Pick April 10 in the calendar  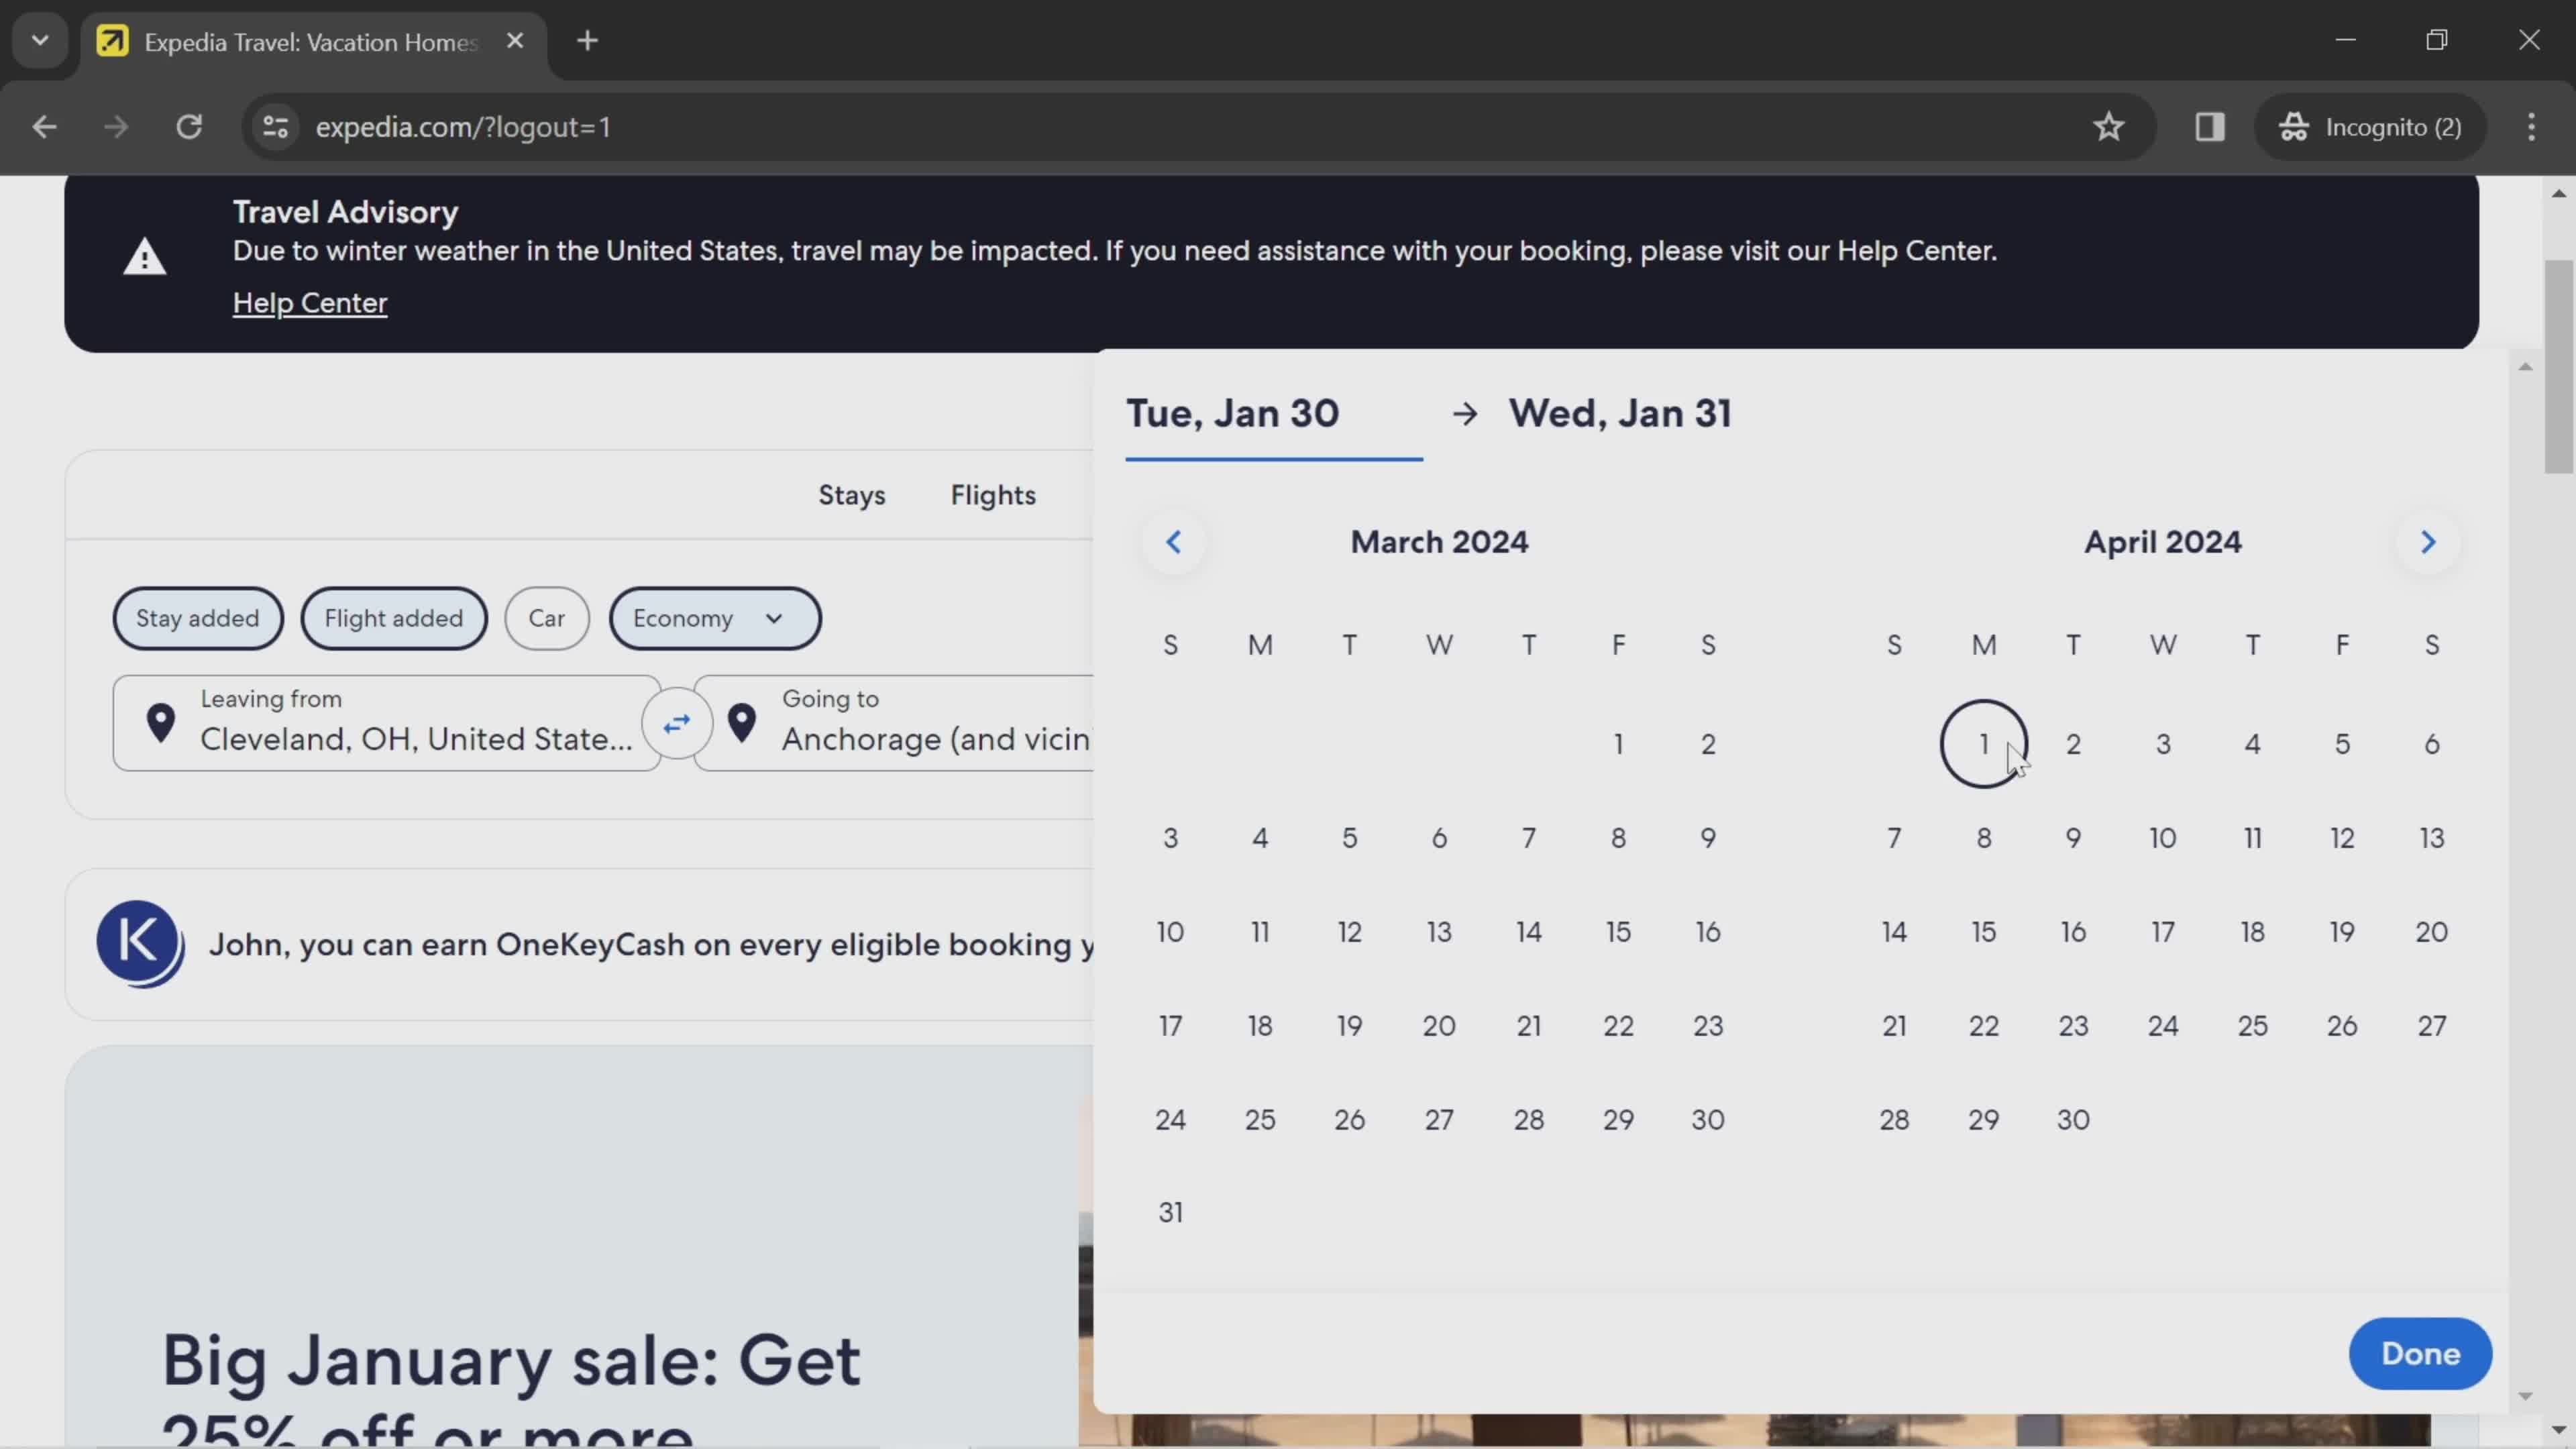click(2163, 838)
